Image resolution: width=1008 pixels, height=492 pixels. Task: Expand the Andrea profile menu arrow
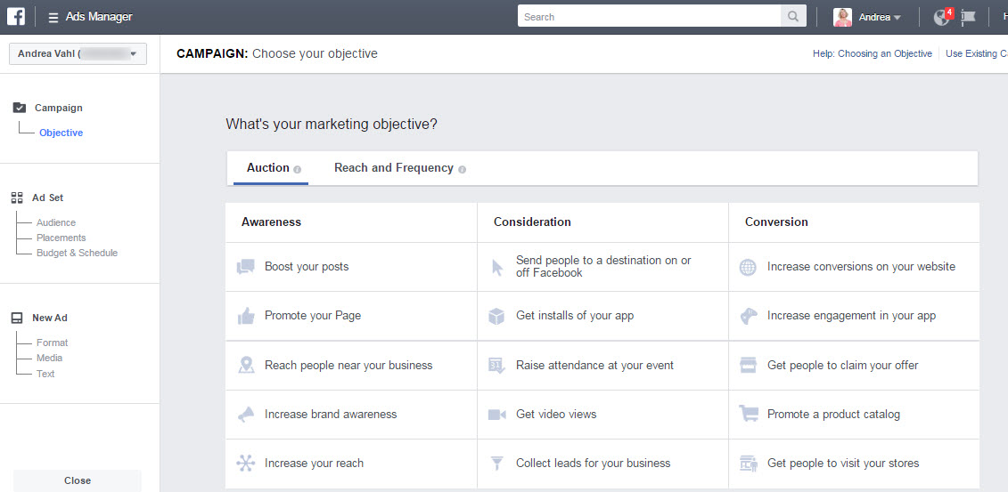click(x=897, y=18)
